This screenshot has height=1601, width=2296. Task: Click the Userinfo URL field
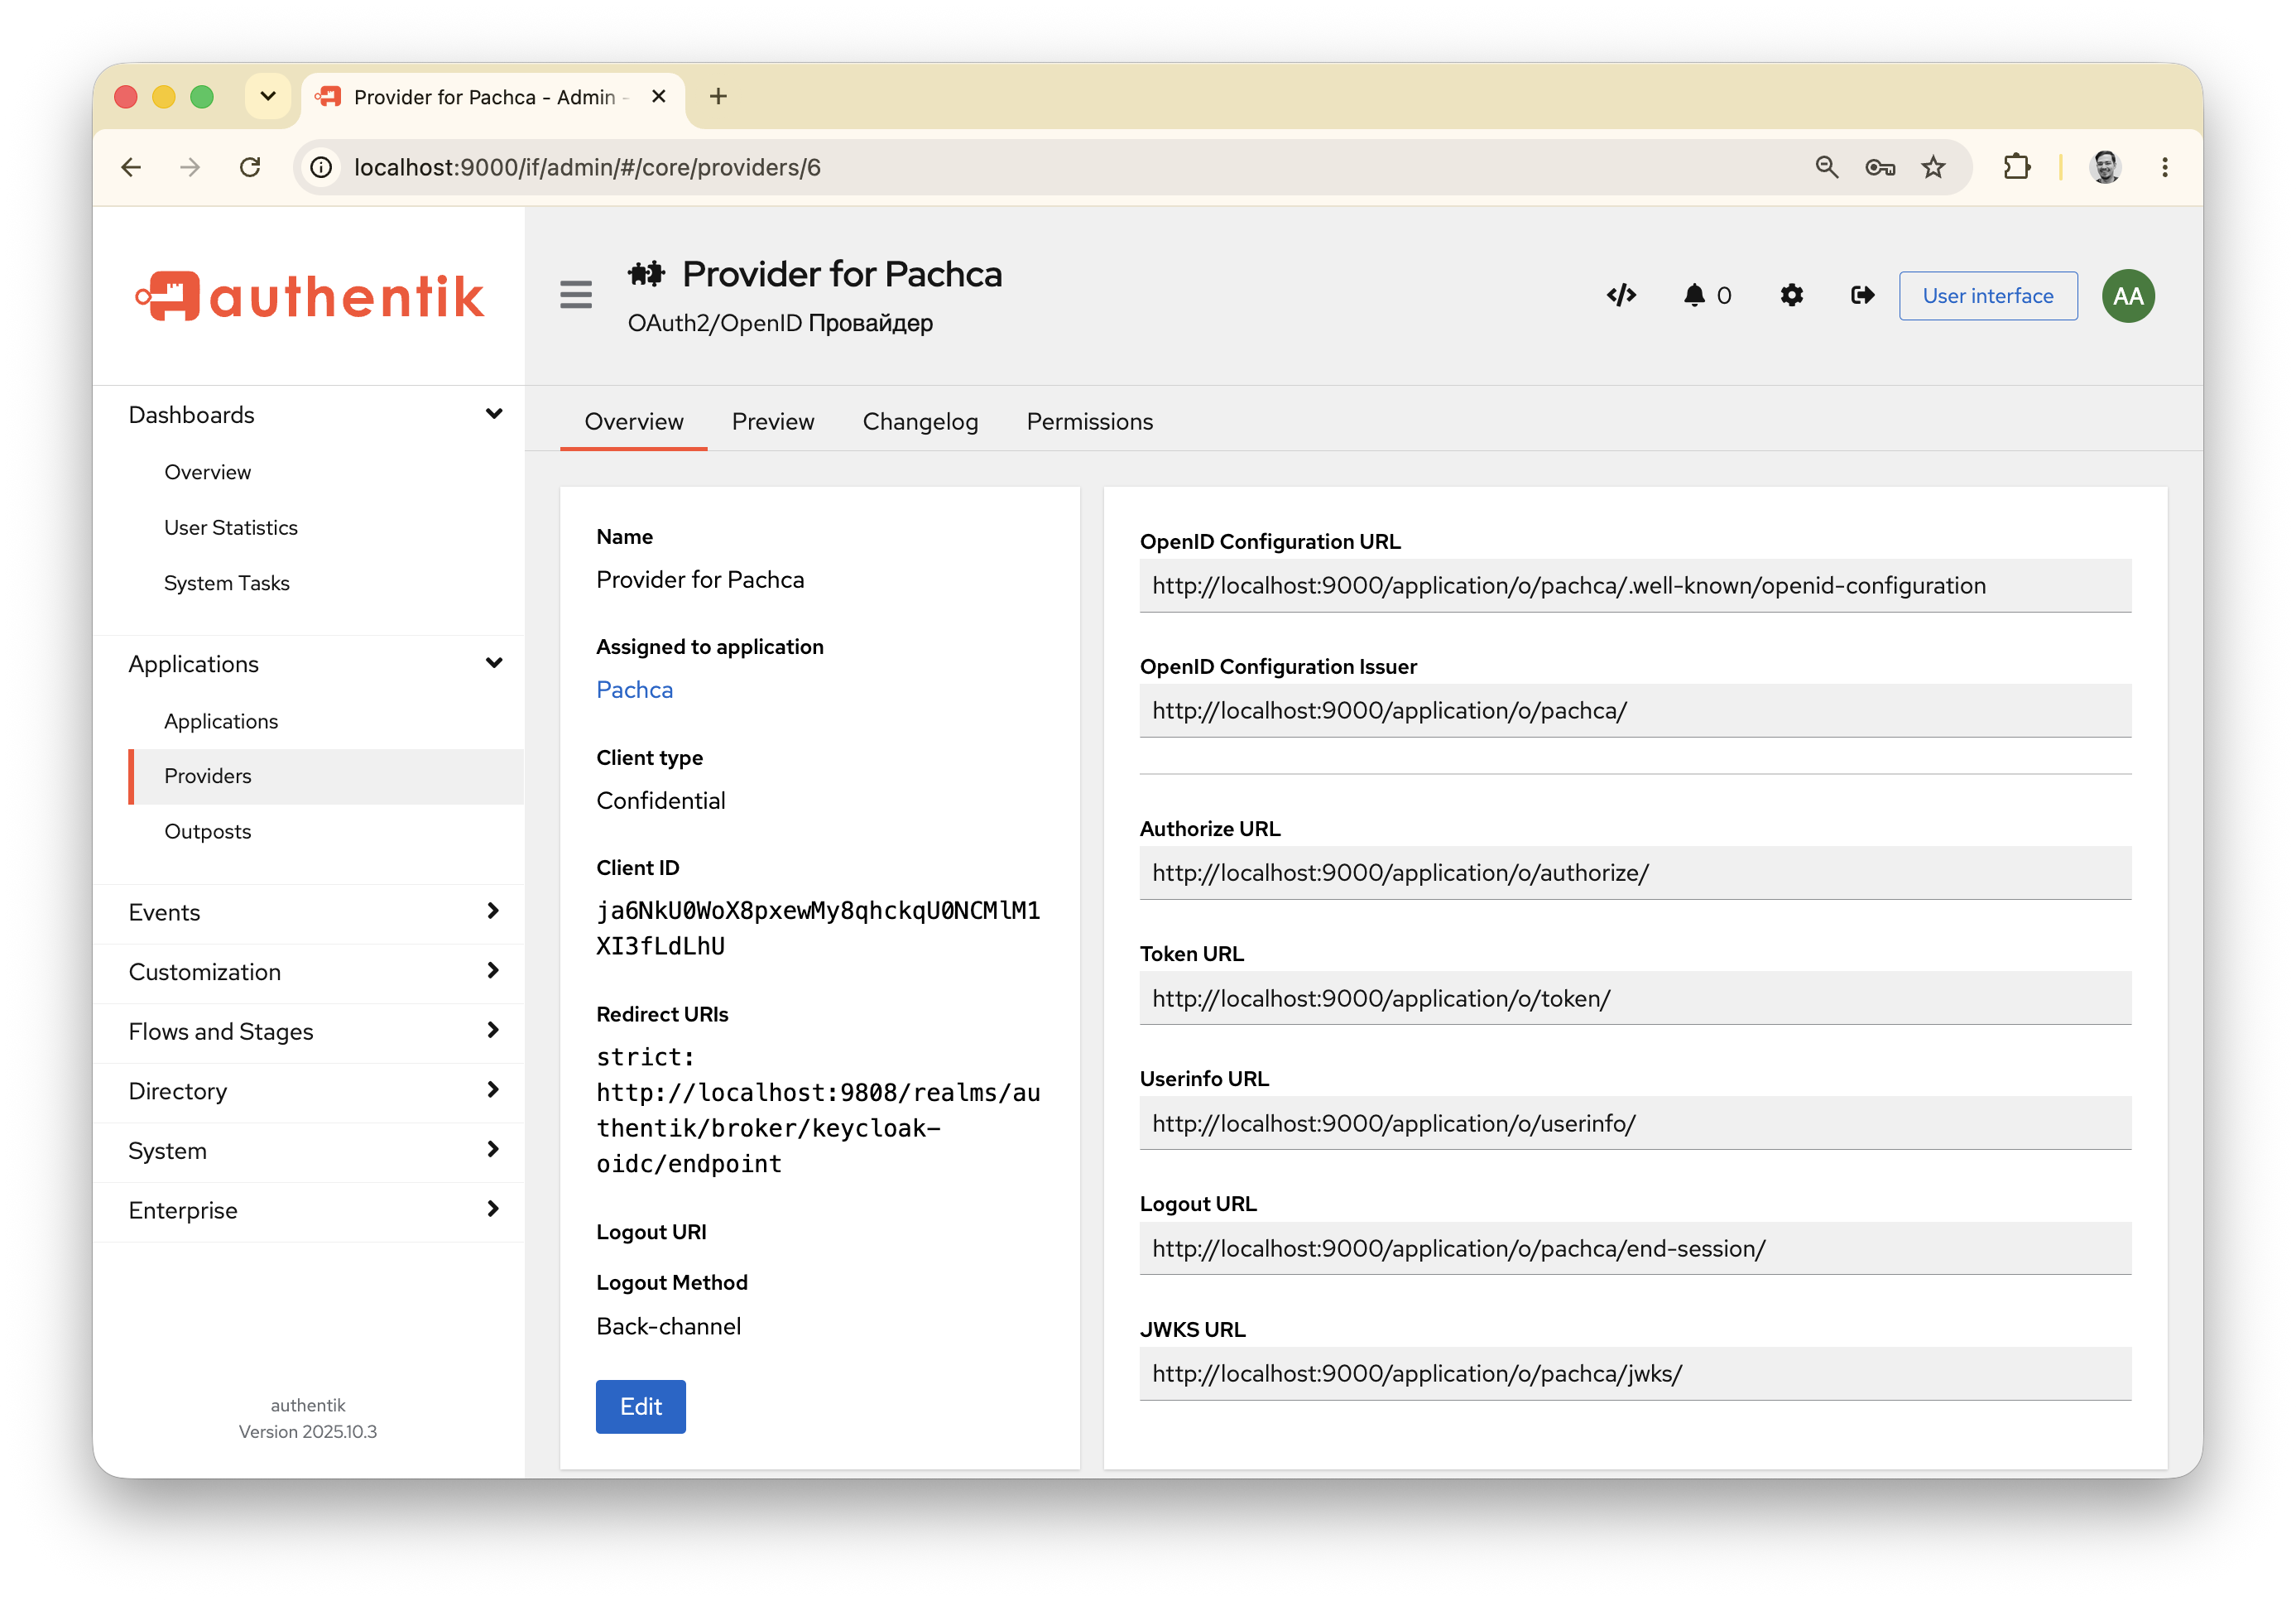pos(1635,1123)
